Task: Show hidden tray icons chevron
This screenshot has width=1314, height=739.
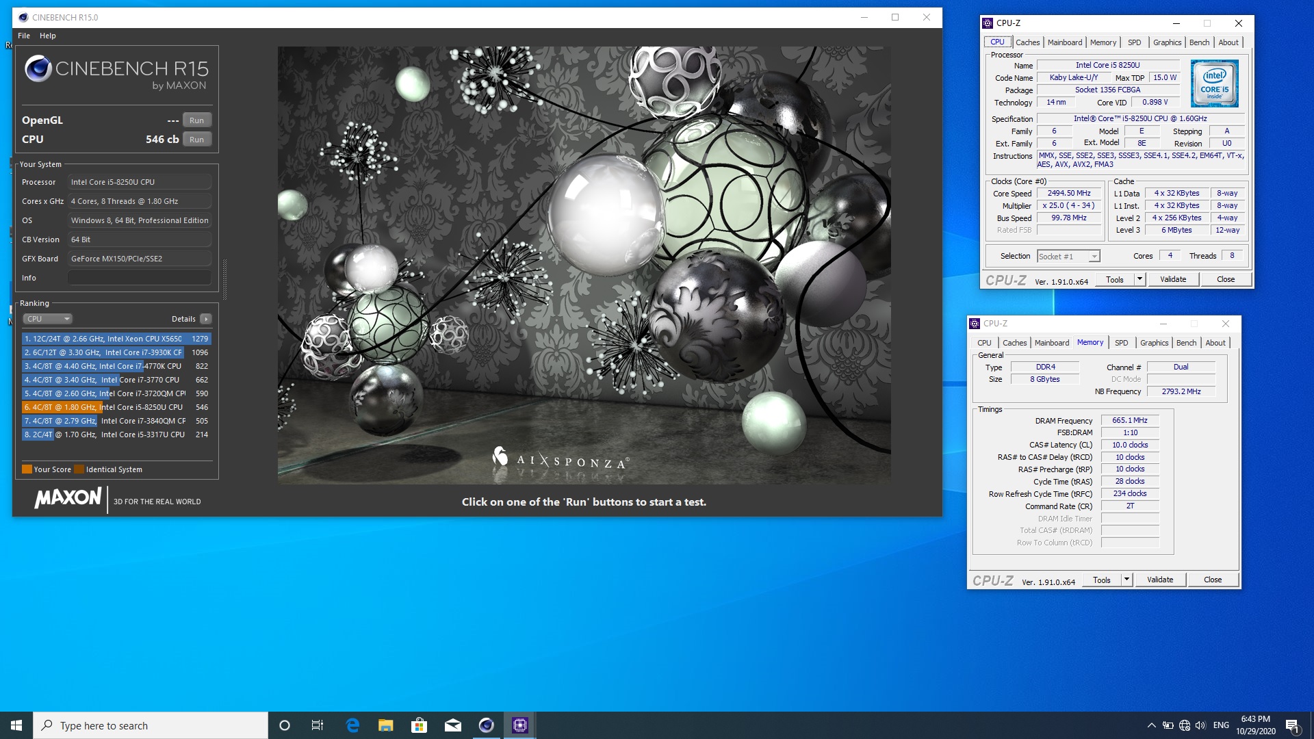Action: (1151, 725)
